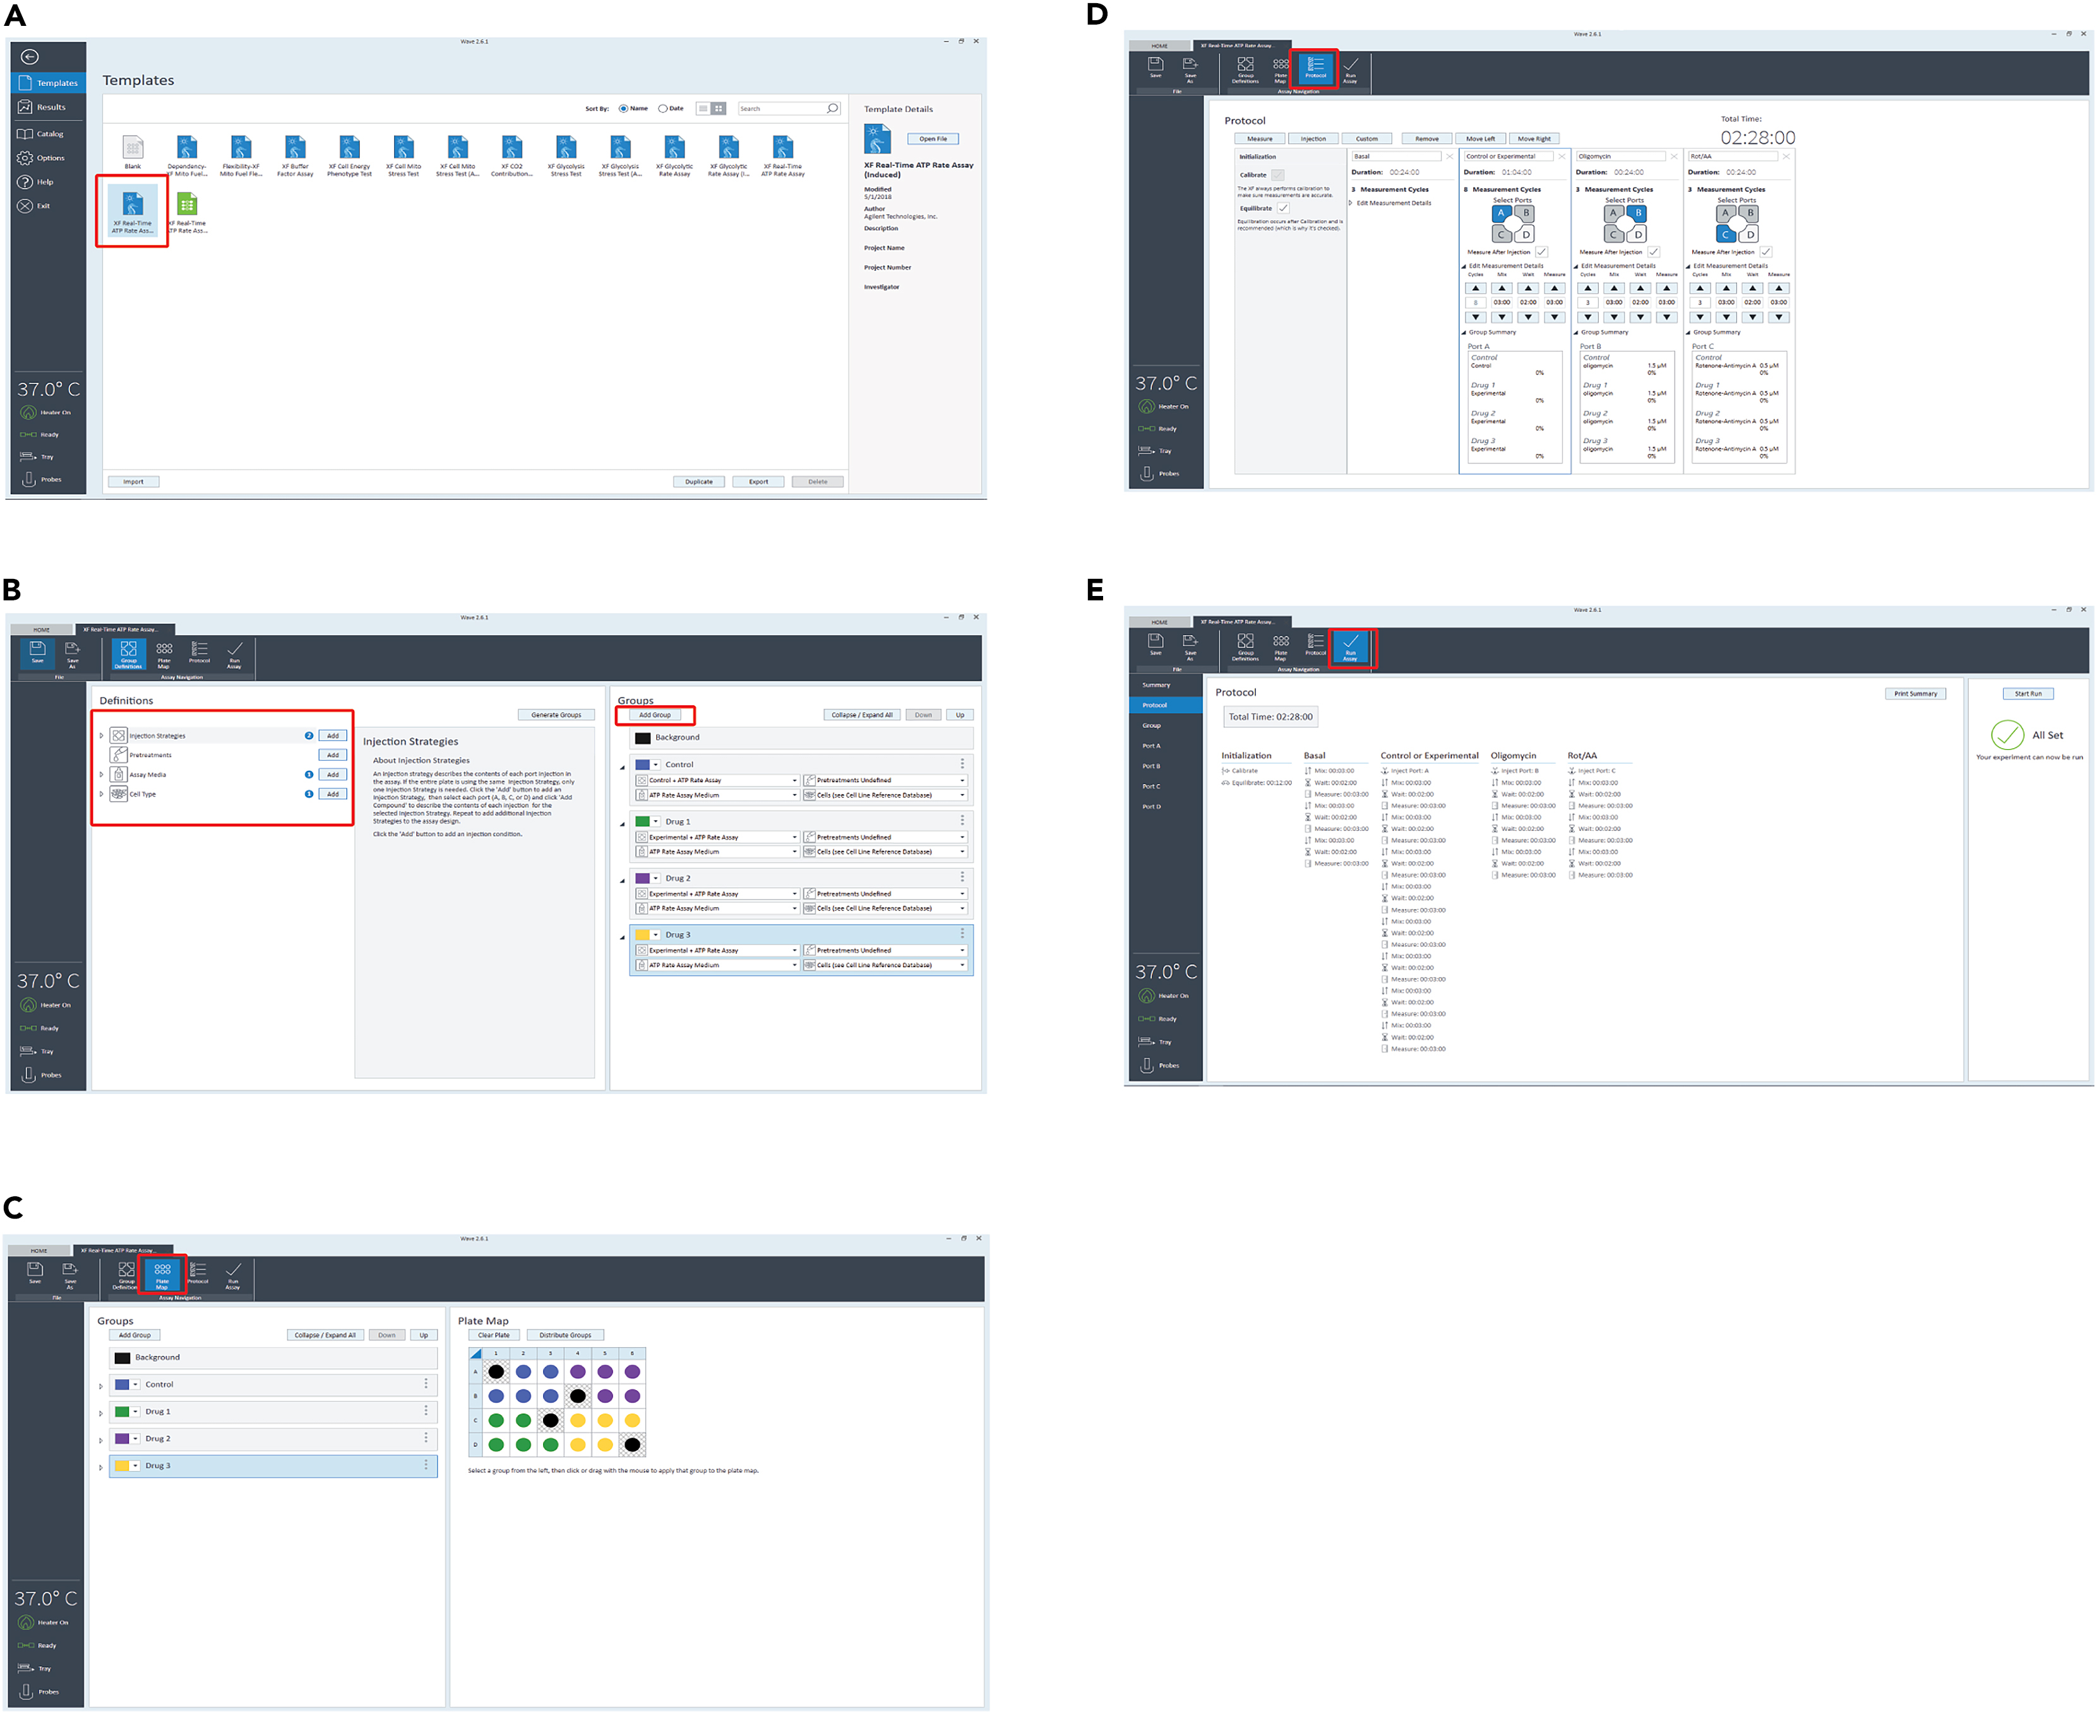The image size is (2097, 1714).
Task: Switch templates to grid view icon
Action: (719, 109)
